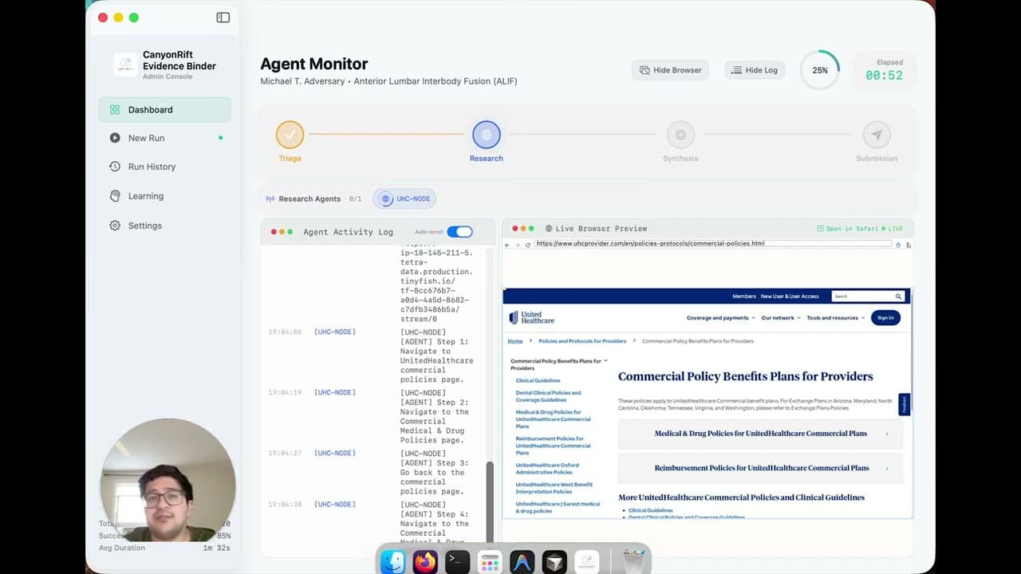Viewport: 1021px width, 574px height.
Task: Open the Dashboard page
Action: point(165,110)
